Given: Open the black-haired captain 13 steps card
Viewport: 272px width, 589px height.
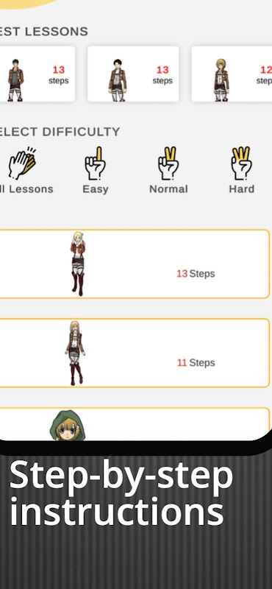Looking at the screenshot, I should pos(133,74).
